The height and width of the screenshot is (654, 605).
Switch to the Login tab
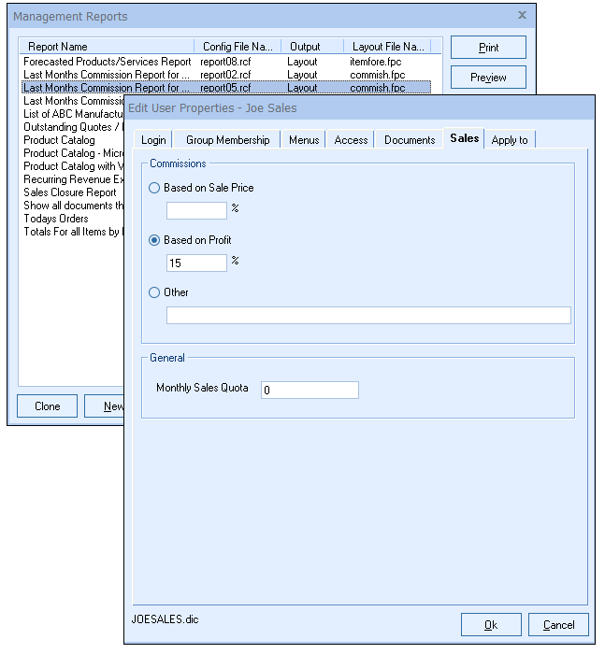click(x=153, y=140)
